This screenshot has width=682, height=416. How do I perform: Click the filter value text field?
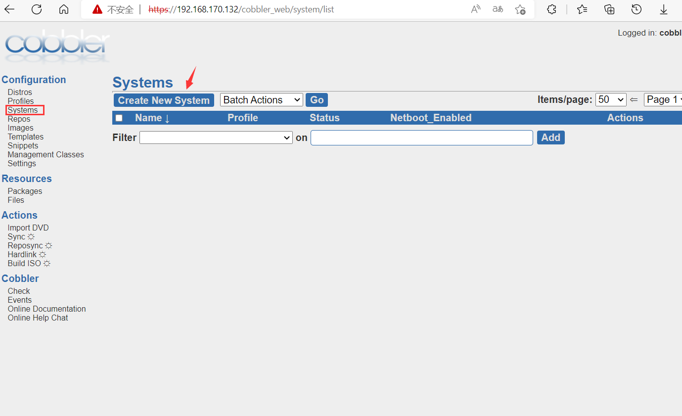tap(422, 138)
